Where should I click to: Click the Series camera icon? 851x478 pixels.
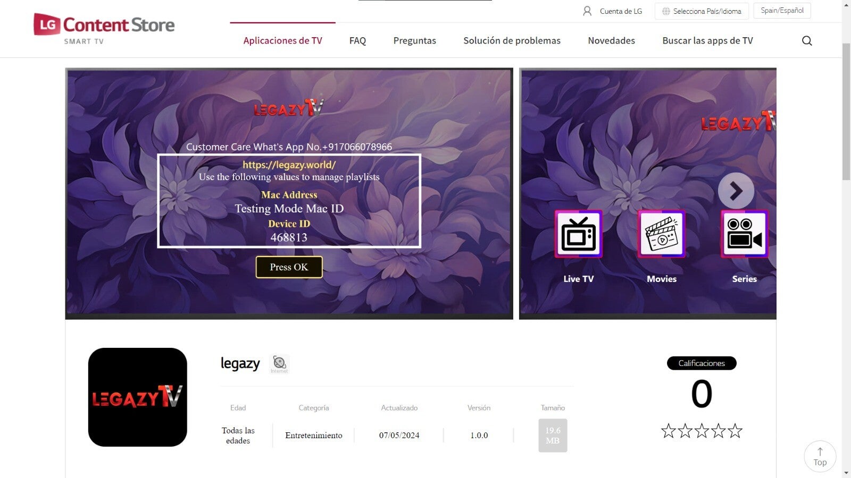pos(745,234)
